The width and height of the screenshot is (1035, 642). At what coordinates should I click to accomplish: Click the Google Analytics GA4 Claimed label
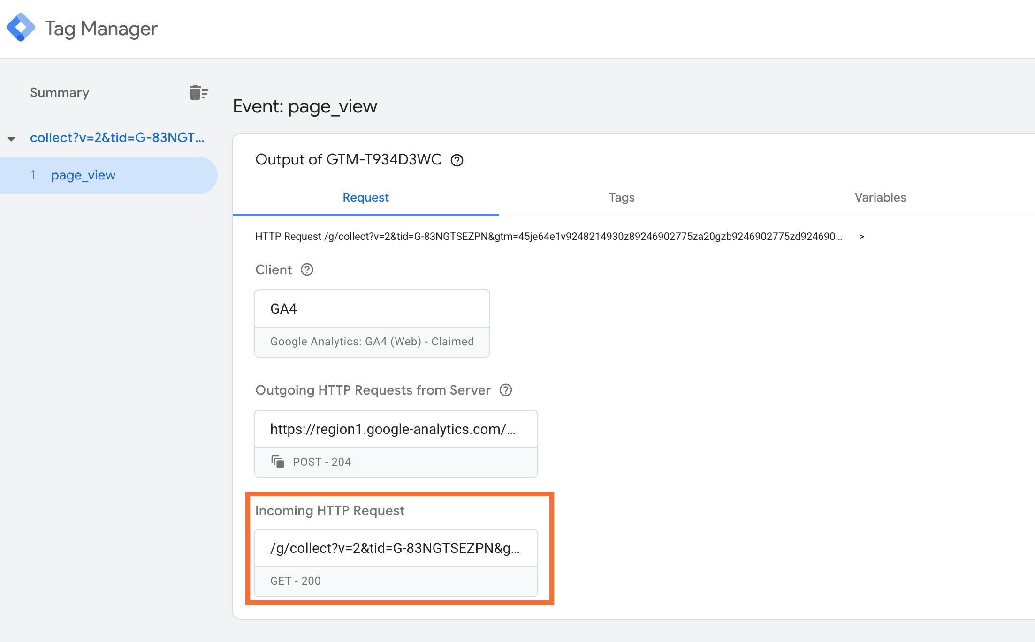point(372,341)
